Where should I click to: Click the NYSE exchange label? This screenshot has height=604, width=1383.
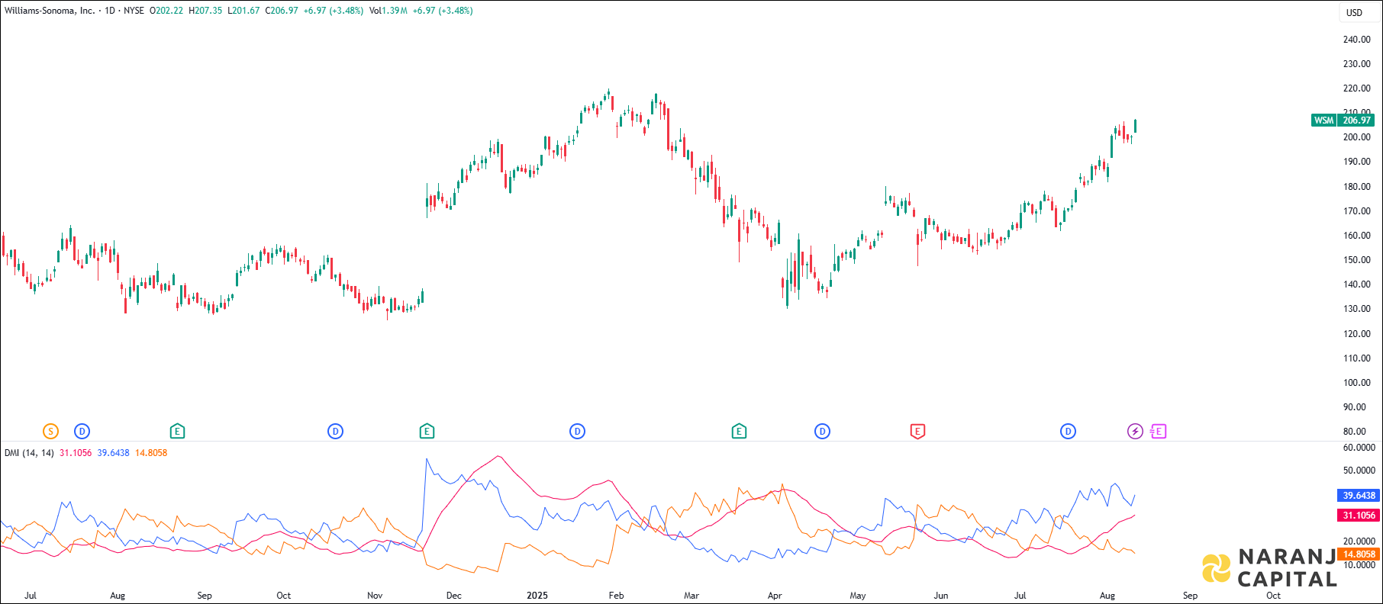134,11
